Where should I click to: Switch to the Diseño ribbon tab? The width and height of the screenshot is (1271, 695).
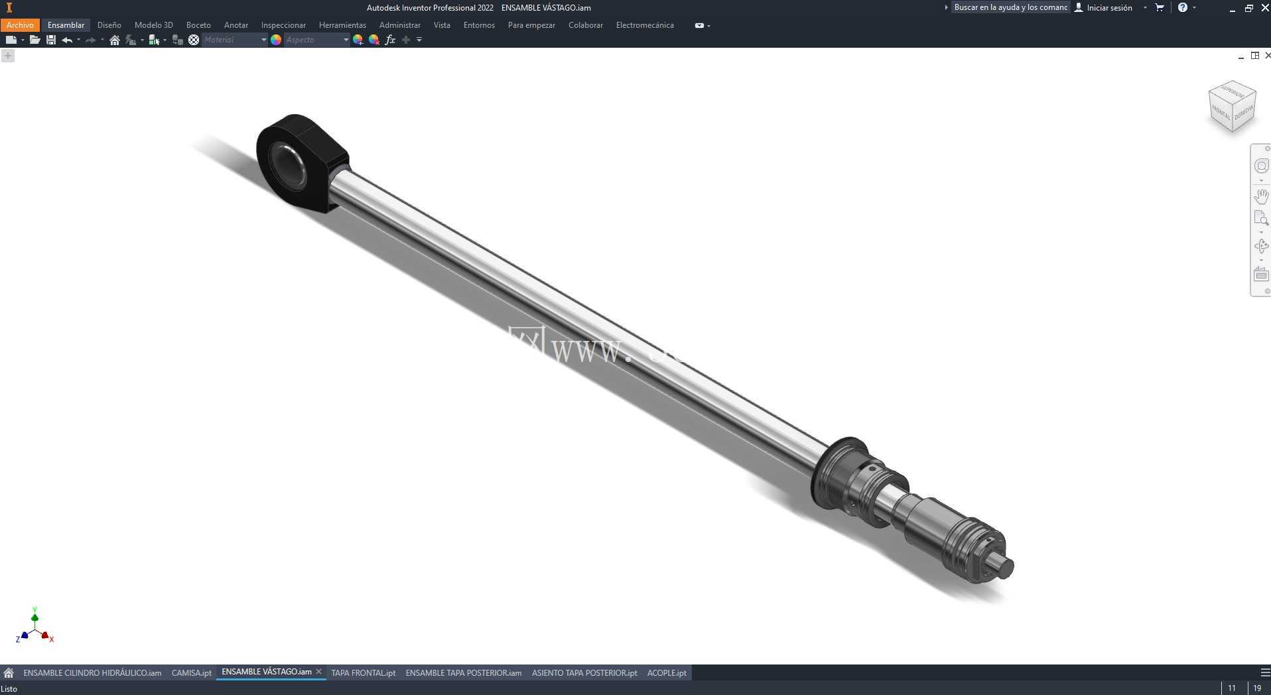click(109, 25)
